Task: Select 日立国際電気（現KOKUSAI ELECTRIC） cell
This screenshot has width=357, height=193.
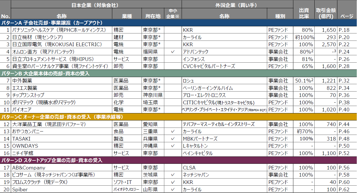Action: pos(62,44)
